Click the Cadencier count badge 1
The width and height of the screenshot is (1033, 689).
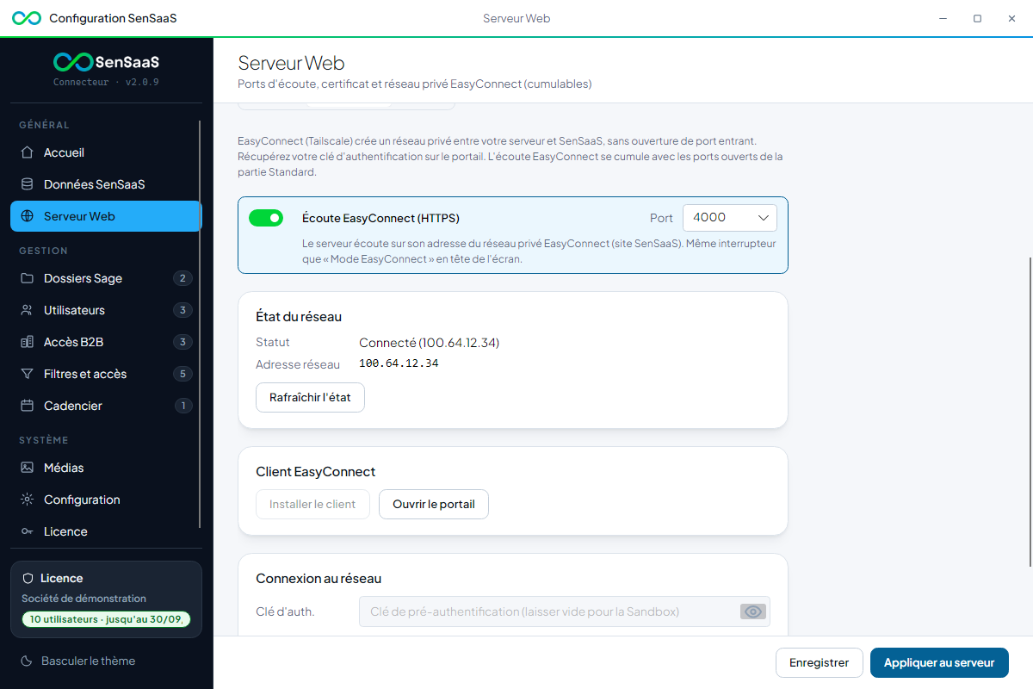tap(182, 406)
